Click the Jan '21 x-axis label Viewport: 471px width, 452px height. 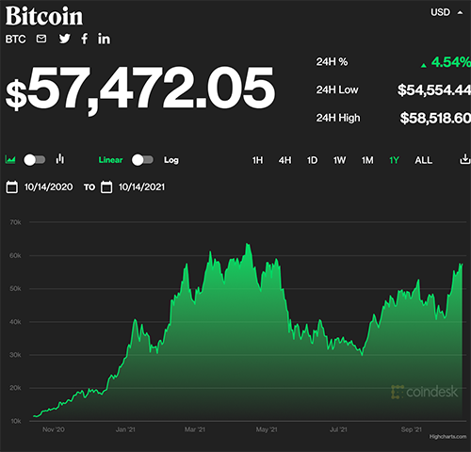[x=125, y=429]
